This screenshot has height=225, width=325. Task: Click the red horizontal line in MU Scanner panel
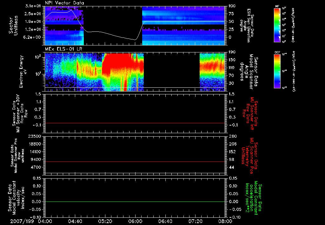(135, 123)
